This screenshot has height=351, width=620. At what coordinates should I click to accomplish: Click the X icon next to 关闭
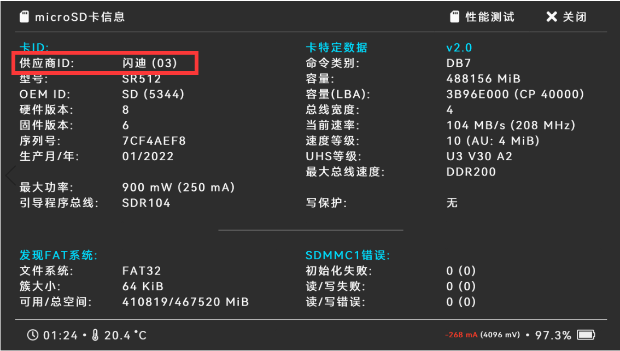point(552,16)
